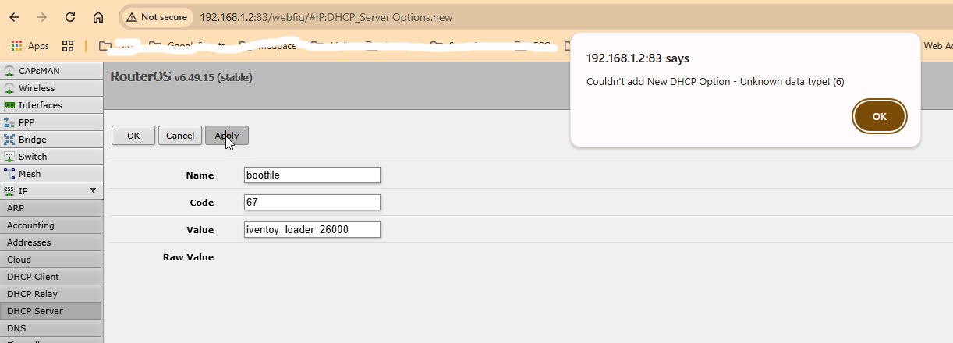The image size is (953, 343).
Task: Click the Interfaces icon in sidebar
Action: (9, 105)
